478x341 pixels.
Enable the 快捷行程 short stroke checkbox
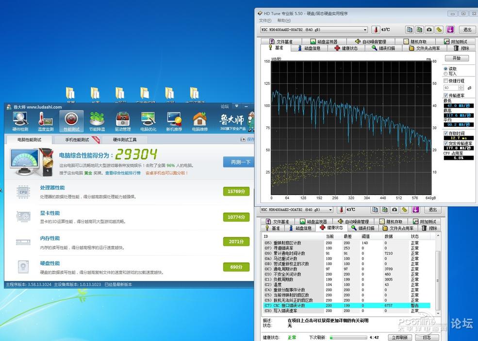click(x=445, y=80)
